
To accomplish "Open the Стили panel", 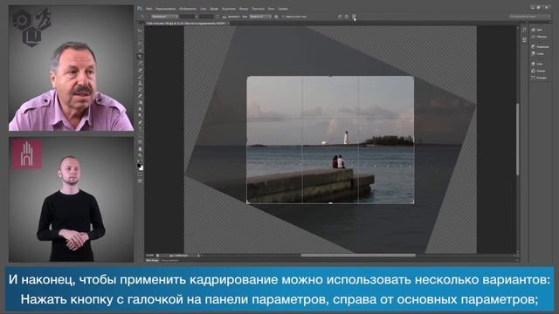I will (x=538, y=54).
